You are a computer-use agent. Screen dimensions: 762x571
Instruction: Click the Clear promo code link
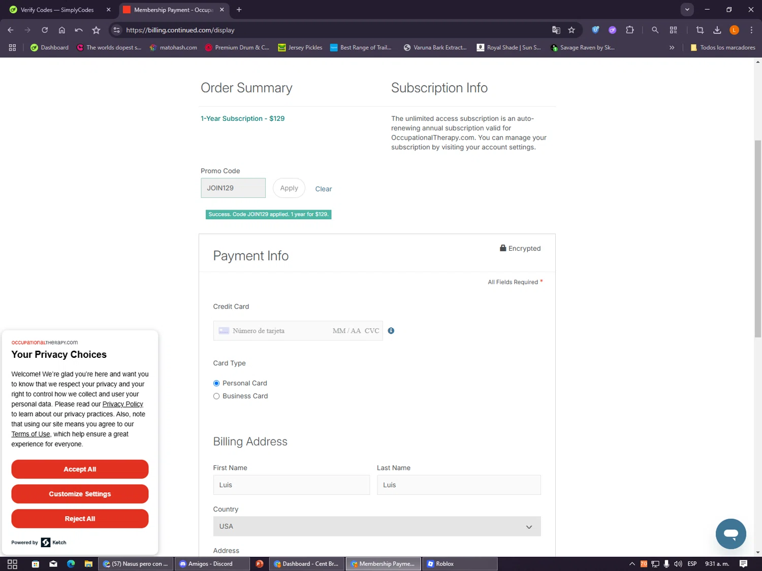point(324,189)
